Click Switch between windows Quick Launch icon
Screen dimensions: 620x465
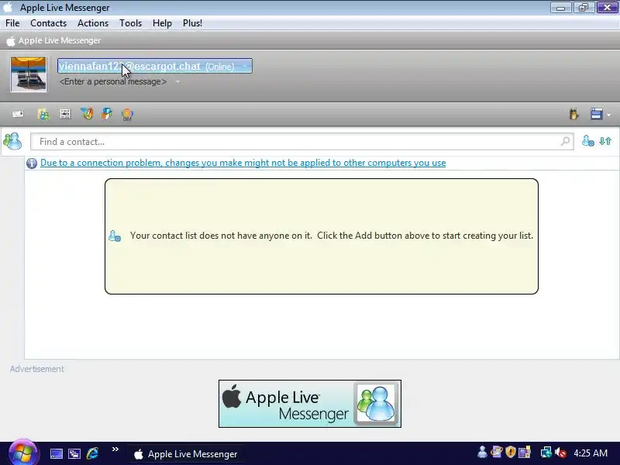click(x=74, y=453)
